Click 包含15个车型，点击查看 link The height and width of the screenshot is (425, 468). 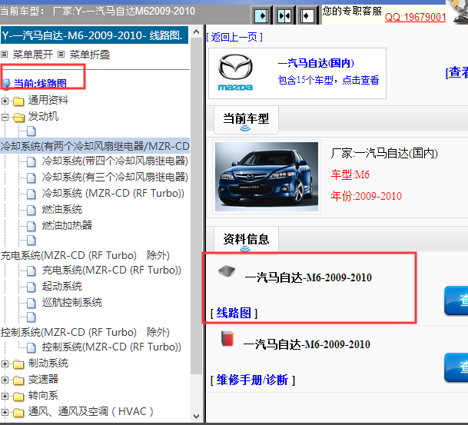point(328,80)
